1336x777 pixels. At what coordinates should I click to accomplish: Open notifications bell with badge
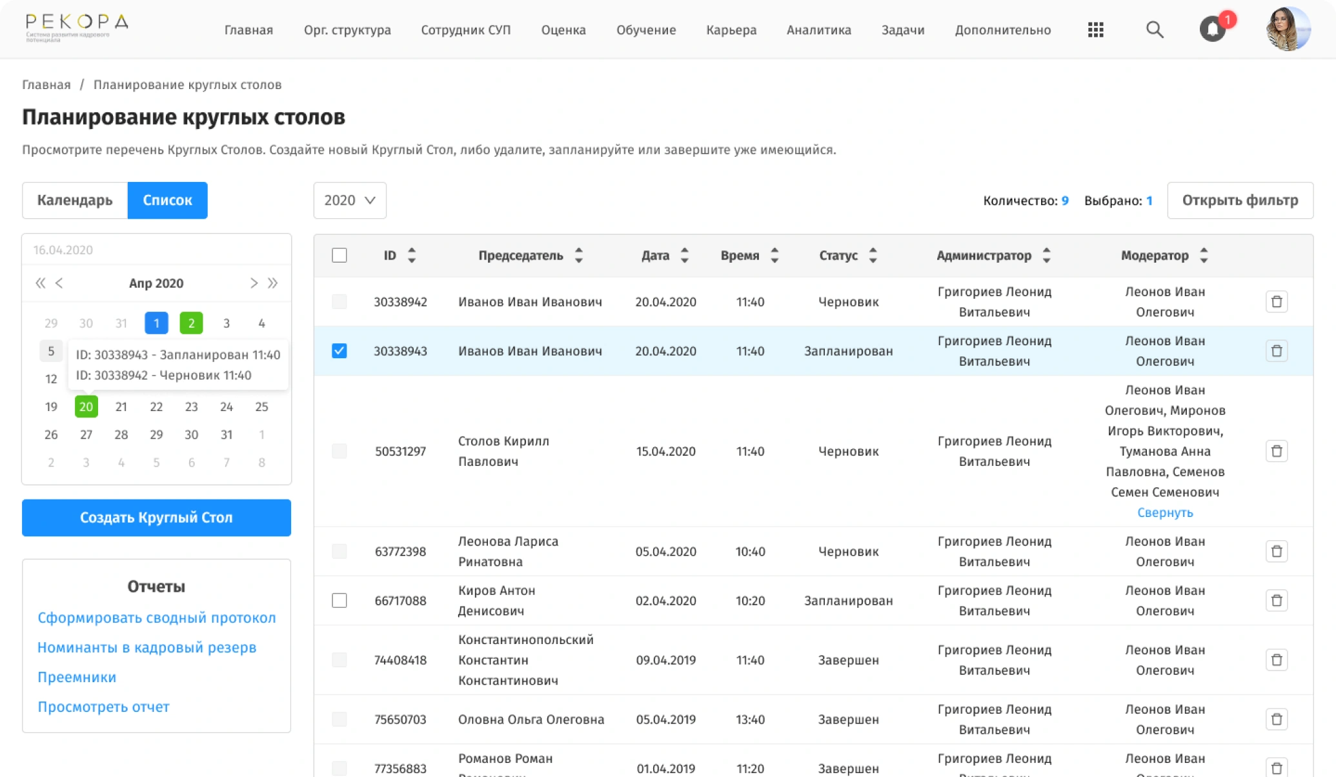(1213, 29)
